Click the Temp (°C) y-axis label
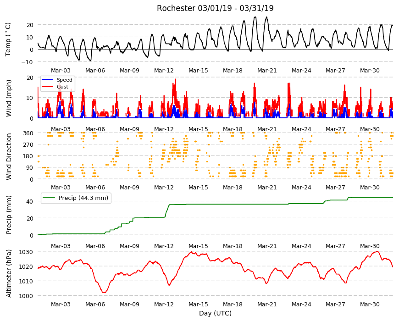 (x=8, y=39)
